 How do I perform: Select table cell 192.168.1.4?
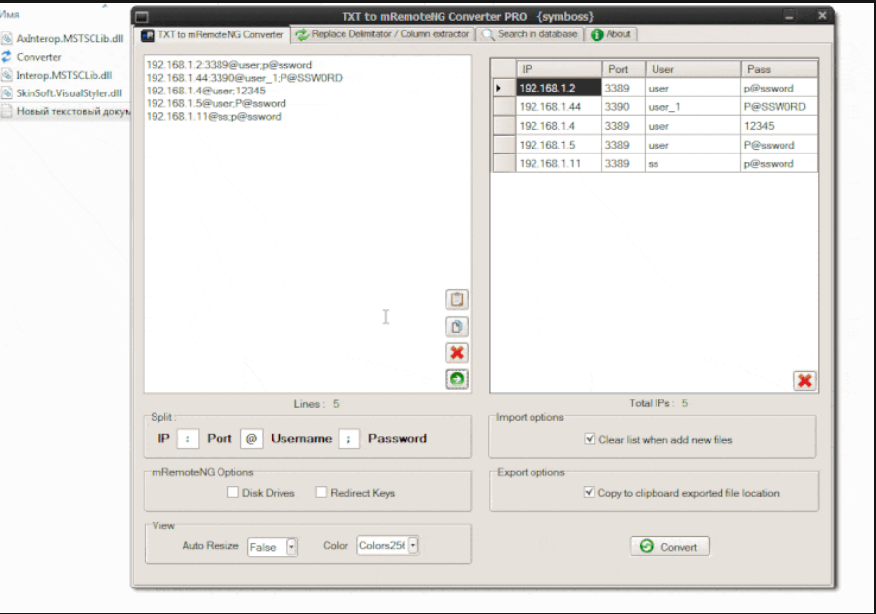pos(559,126)
